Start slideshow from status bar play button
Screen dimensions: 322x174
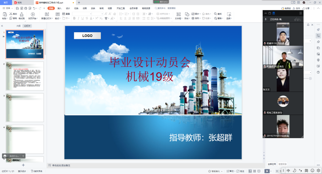pos(267,171)
